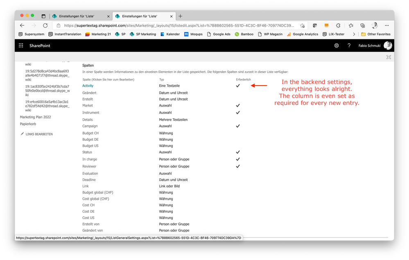Open Fabio Schmuki's profile picture
The width and height of the screenshot is (409, 260).
(x=388, y=45)
